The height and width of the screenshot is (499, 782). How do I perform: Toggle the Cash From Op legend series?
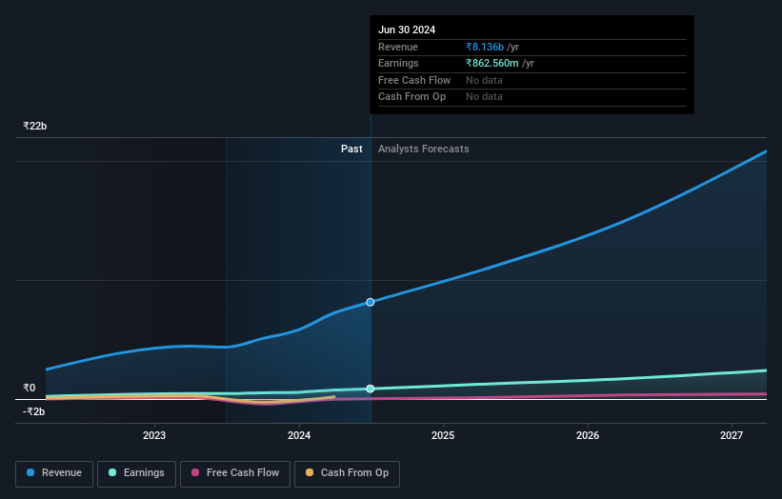[347, 473]
